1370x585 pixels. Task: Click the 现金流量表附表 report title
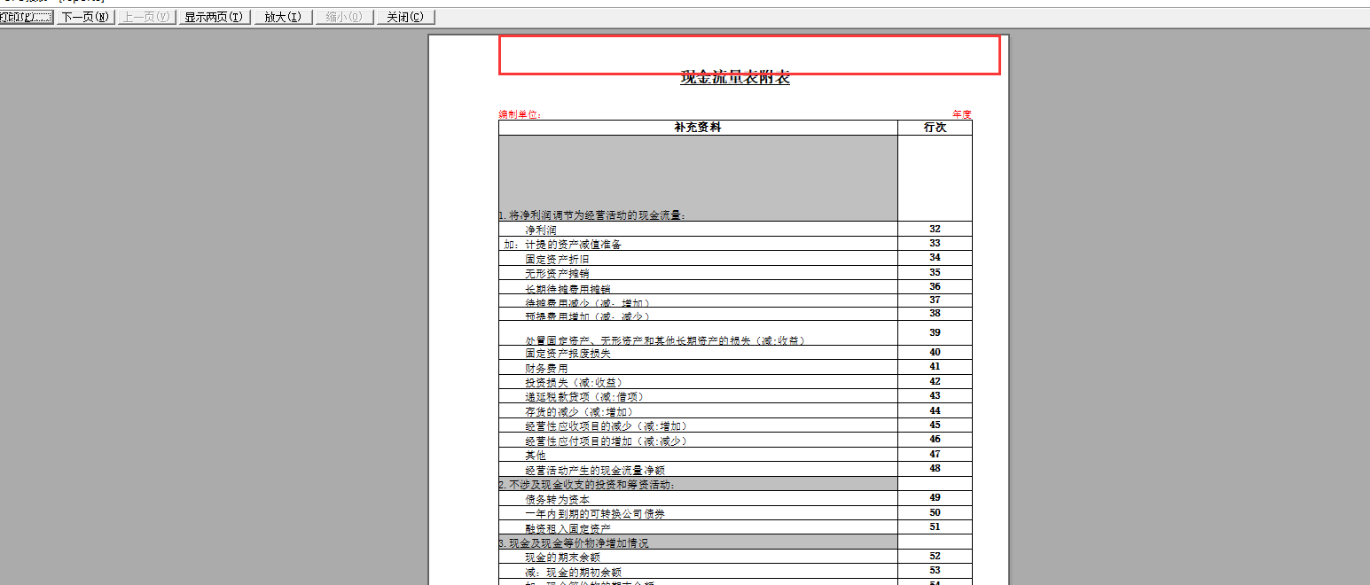pyautogui.click(x=735, y=77)
